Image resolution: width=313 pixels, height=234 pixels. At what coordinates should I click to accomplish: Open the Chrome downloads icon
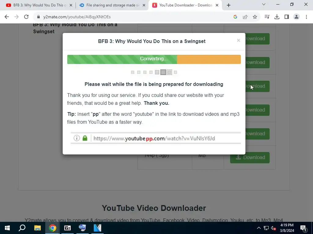277,17
